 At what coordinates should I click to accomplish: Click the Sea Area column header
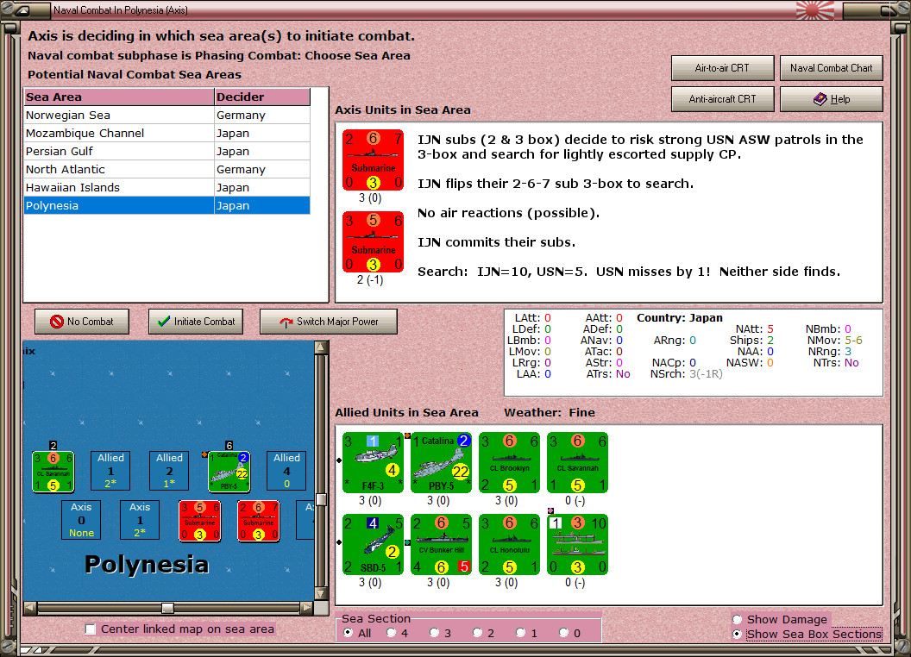coord(119,97)
